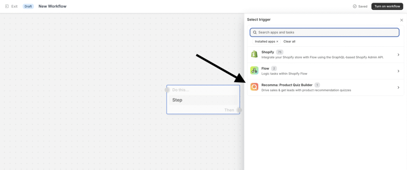Click the Do this... label in step card

pos(181,90)
